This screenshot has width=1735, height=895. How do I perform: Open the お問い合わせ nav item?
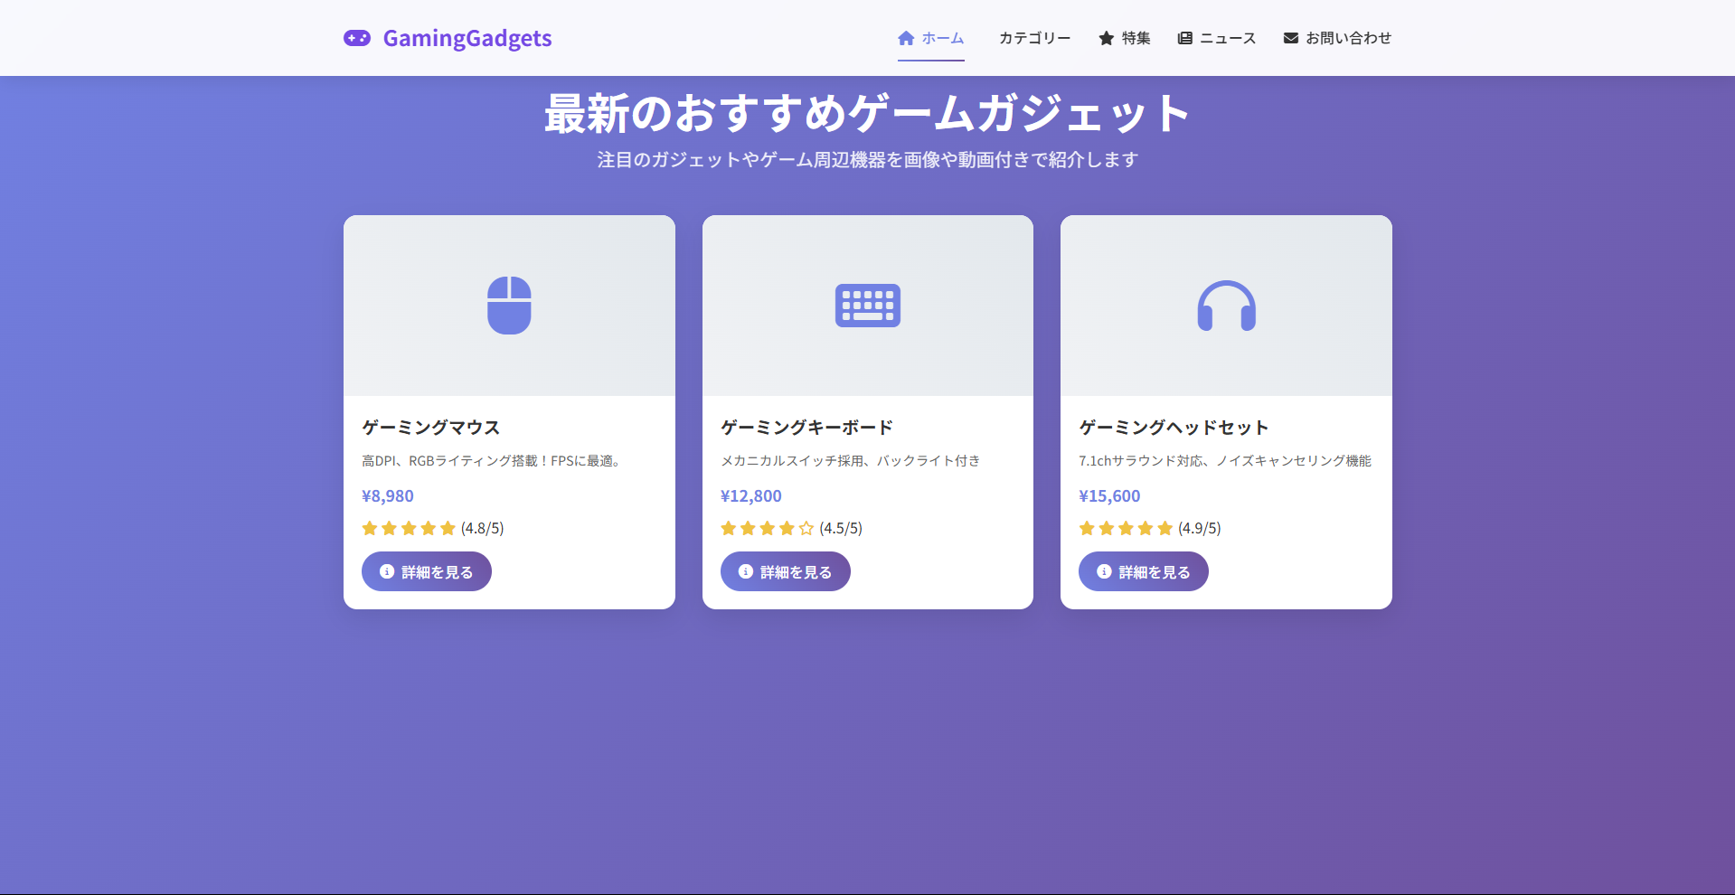click(1337, 38)
